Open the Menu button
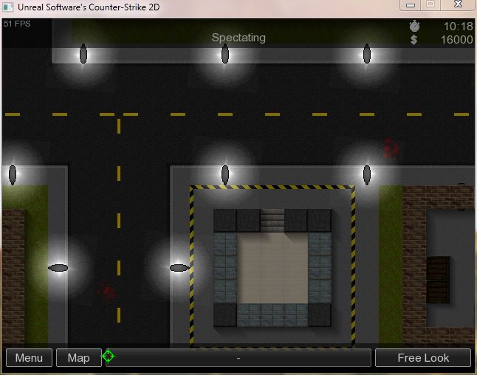Viewport: 477px width, 375px height. pyautogui.click(x=29, y=358)
